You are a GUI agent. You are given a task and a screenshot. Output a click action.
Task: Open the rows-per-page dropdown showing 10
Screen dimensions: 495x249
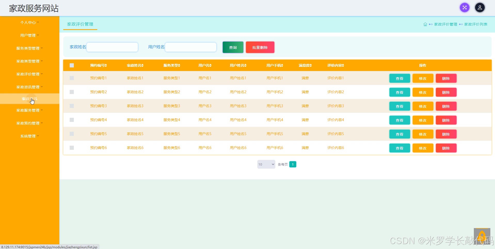(266, 164)
